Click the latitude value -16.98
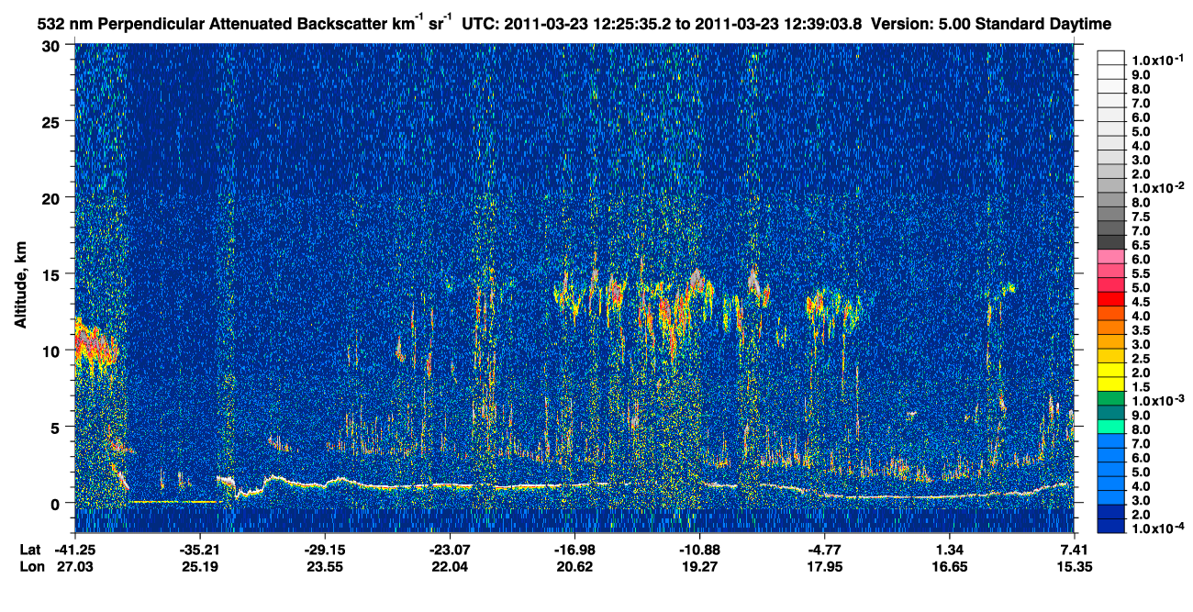This screenshot has height=612, width=1193. [x=574, y=550]
